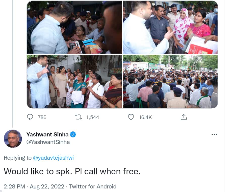
Task: View the top-left photo with booklet
Action: 74,27
